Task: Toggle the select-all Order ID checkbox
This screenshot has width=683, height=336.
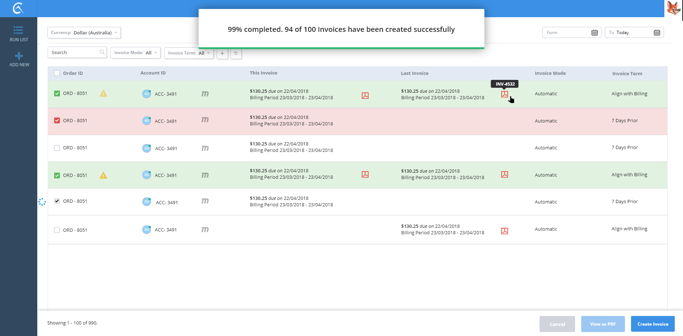Action: pyautogui.click(x=57, y=73)
